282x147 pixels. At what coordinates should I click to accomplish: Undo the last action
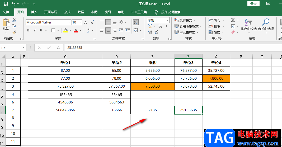pos(13,4)
